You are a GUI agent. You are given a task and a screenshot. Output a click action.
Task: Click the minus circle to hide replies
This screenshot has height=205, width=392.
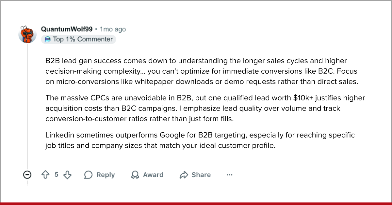tap(27, 175)
